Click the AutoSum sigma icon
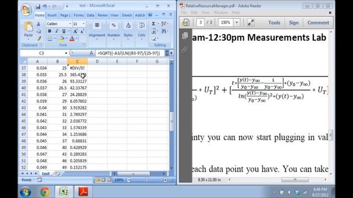 click(x=153, y=24)
